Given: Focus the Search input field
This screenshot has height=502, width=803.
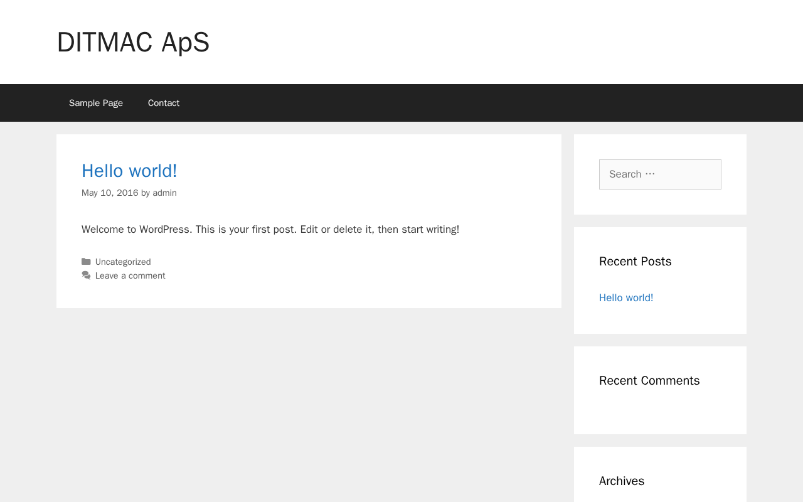Looking at the screenshot, I should [x=660, y=174].
